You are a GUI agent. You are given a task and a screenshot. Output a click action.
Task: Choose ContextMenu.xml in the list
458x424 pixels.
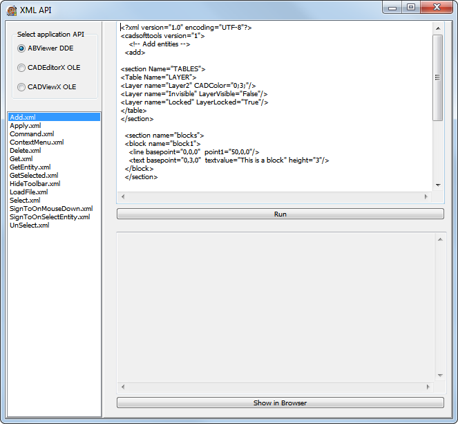point(54,142)
